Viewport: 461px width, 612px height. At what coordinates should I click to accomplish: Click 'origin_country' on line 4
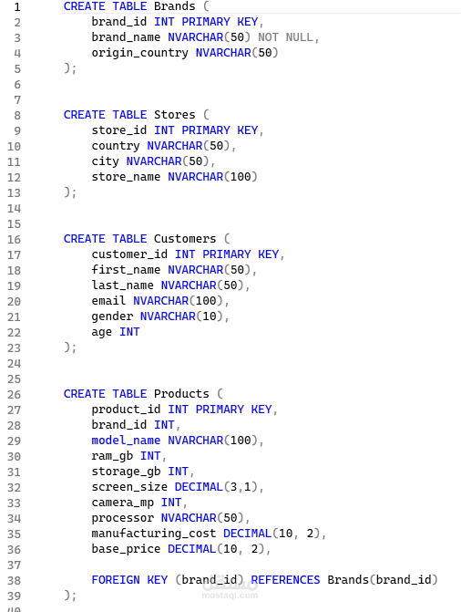pyautogui.click(x=139, y=53)
